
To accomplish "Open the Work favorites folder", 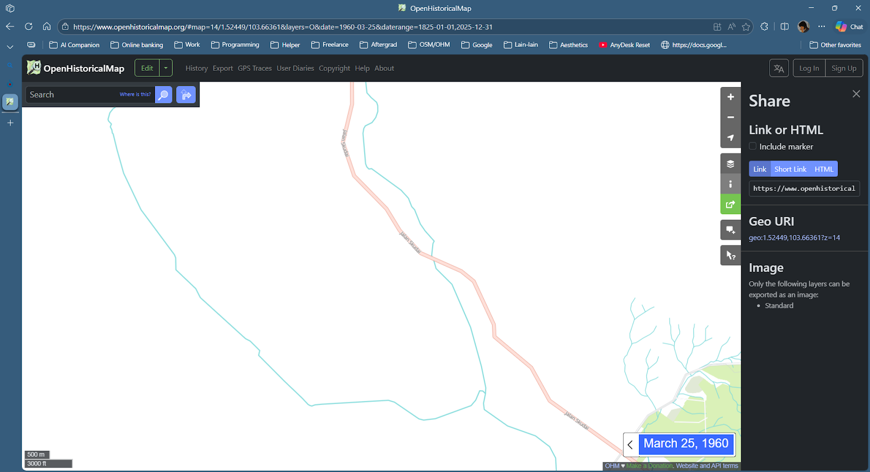I will click(x=187, y=45).
